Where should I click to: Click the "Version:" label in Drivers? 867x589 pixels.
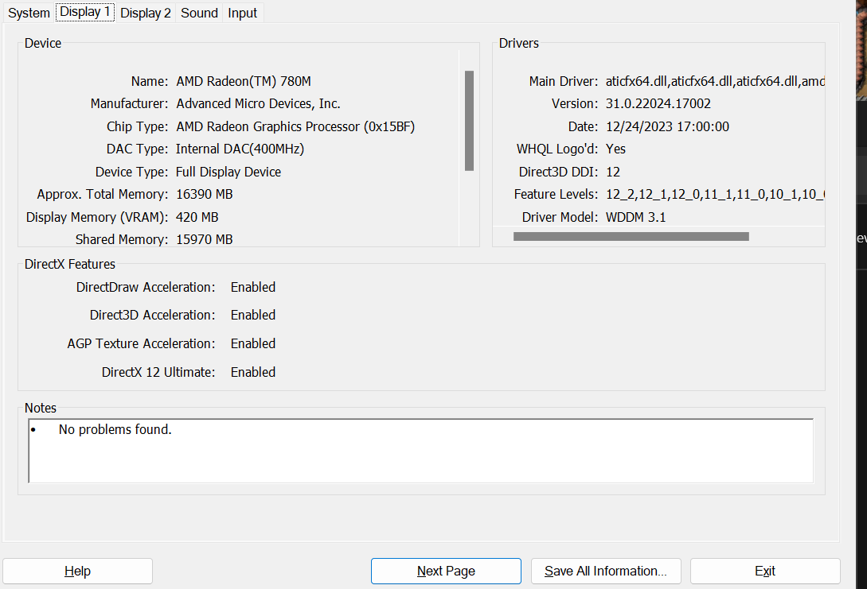pyautogui.click(x=575, y=104)
